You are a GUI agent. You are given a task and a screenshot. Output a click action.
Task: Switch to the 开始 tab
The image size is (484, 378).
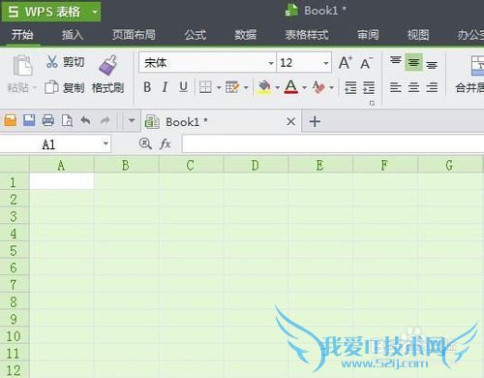click(x=22, y=35)
